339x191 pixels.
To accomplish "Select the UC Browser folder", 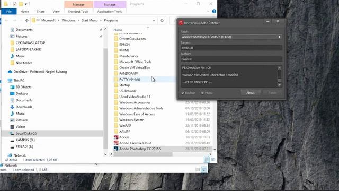I will click(128, 91).
